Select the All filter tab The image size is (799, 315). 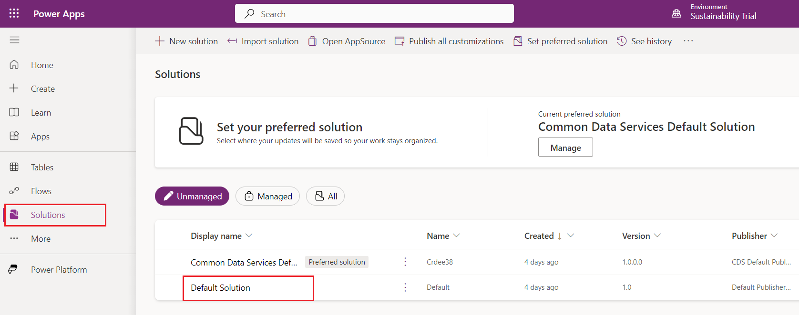325,196
